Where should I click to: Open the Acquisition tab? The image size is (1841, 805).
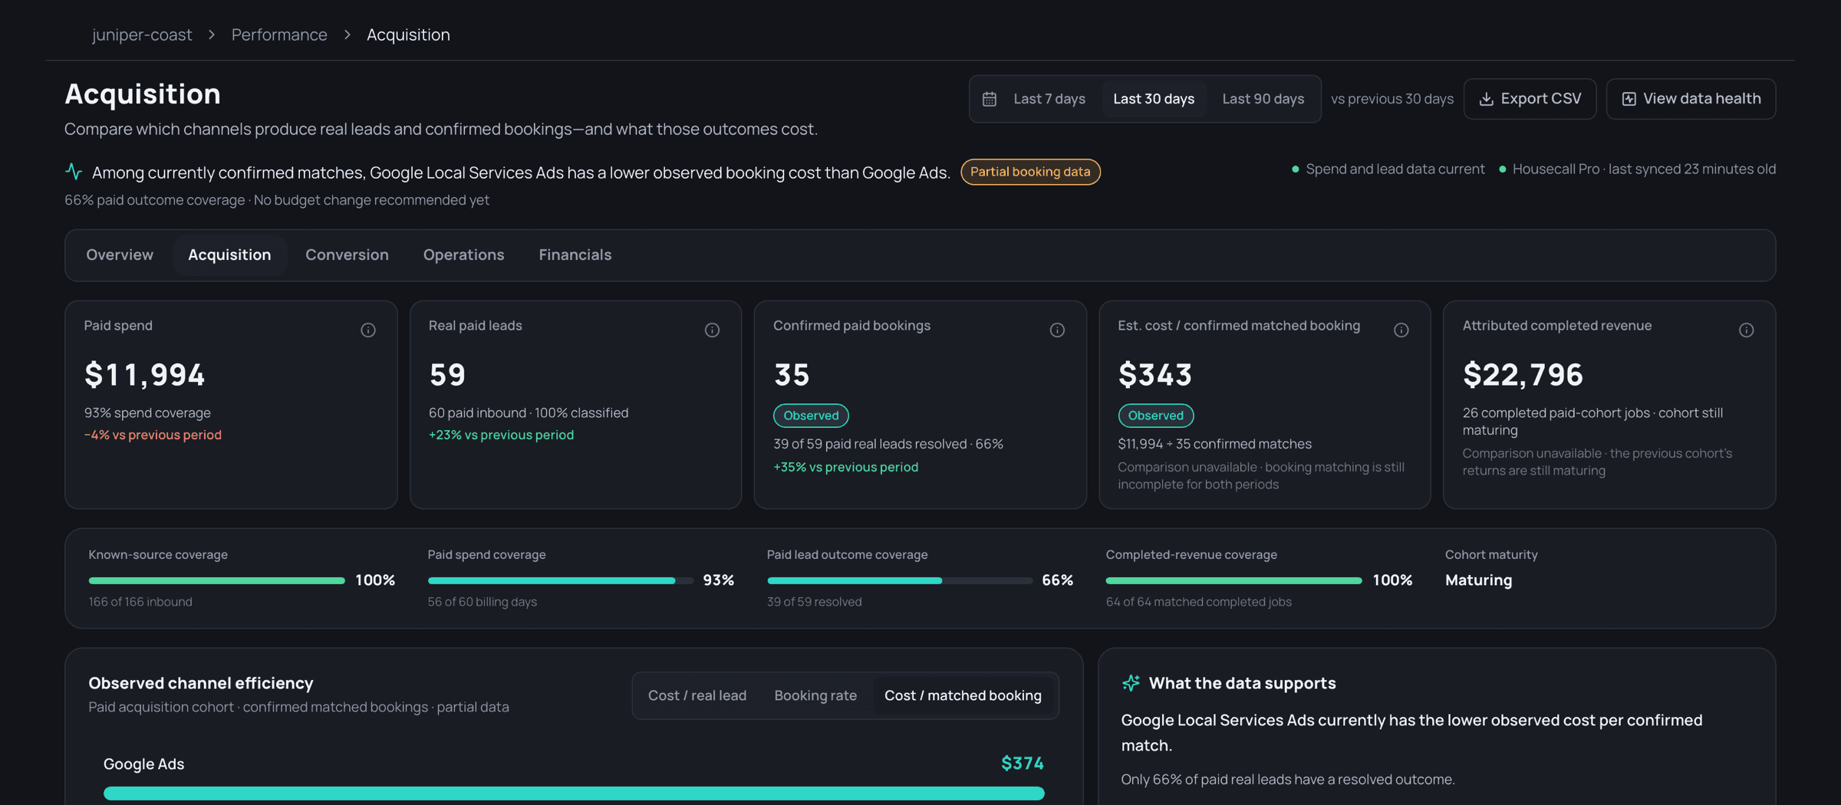pos(229,255)
